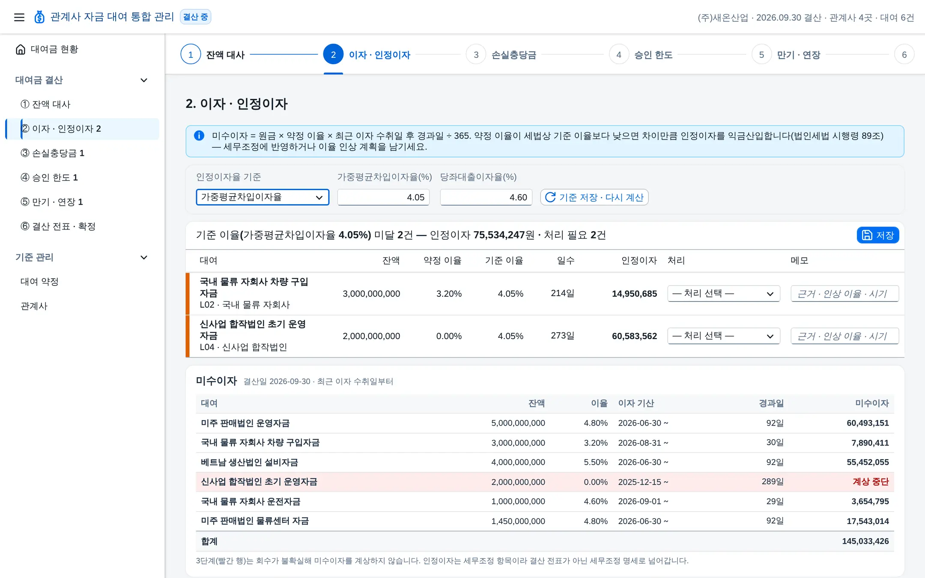
Task: Open the 인정이자율 기준 dropdown
Action: tap(263, 197)
